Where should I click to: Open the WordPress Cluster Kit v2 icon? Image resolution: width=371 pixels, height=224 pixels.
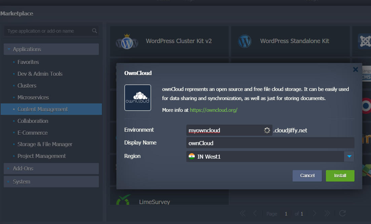pos(127,41)
